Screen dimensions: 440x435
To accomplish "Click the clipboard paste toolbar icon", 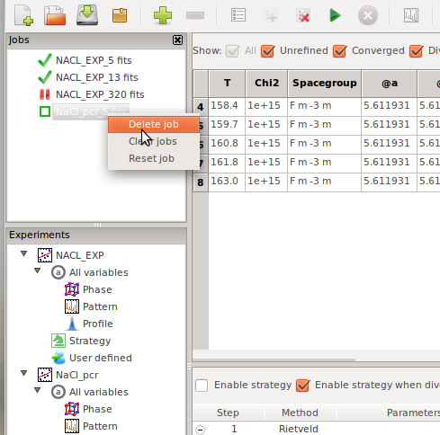I will coord(120,15).
